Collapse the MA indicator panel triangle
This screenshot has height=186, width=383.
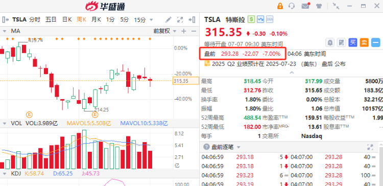point(5,31)
